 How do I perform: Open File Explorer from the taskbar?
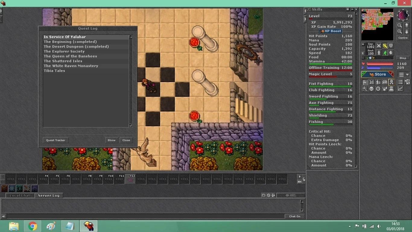point(14,226)
